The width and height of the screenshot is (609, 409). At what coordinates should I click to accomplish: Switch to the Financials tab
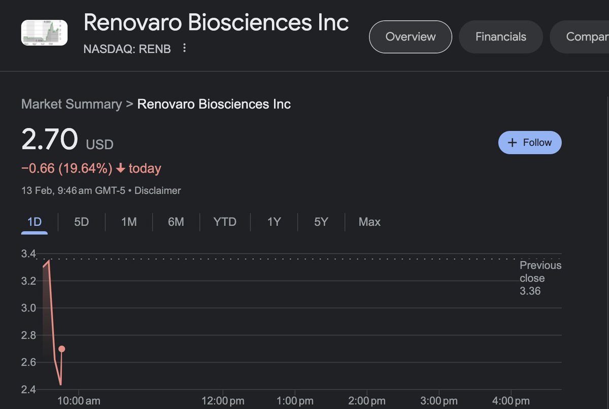(x=501, y=37)
